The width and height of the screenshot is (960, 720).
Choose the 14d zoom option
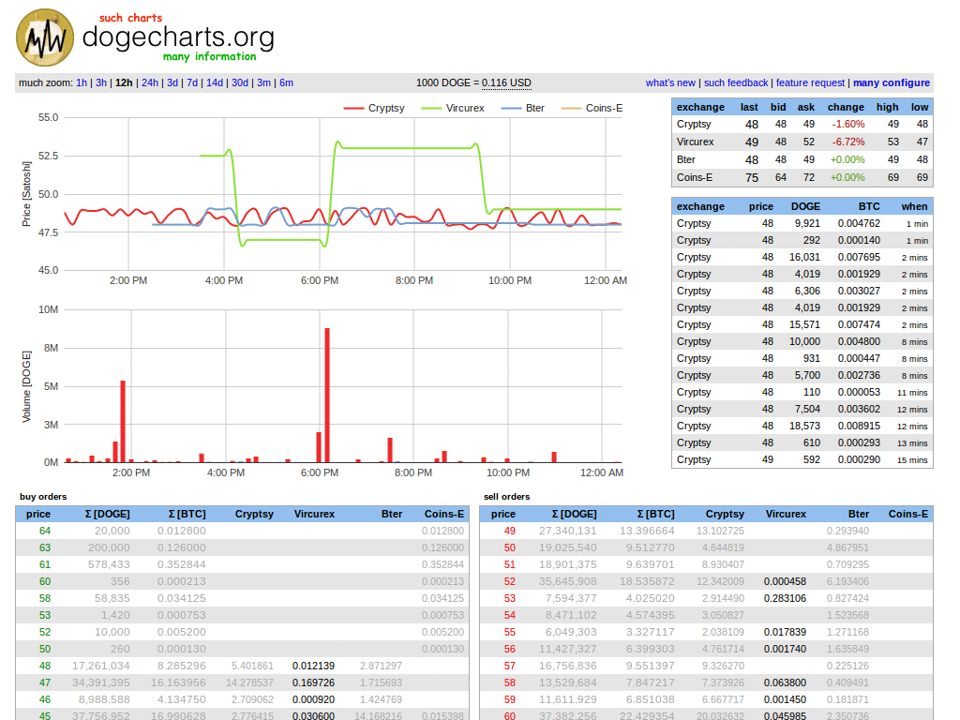(215, 82)
